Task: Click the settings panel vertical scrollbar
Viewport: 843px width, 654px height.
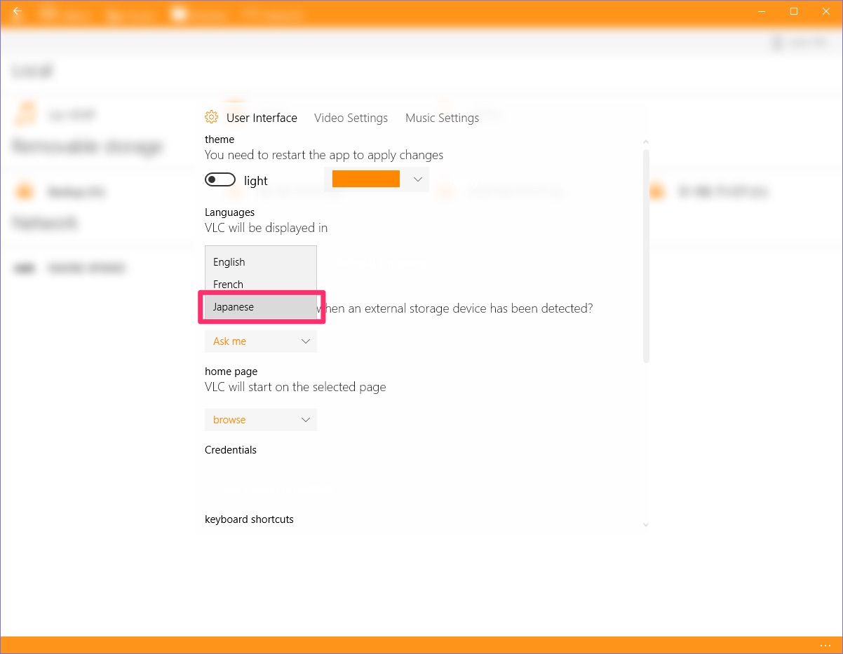Action: [646, 256]
